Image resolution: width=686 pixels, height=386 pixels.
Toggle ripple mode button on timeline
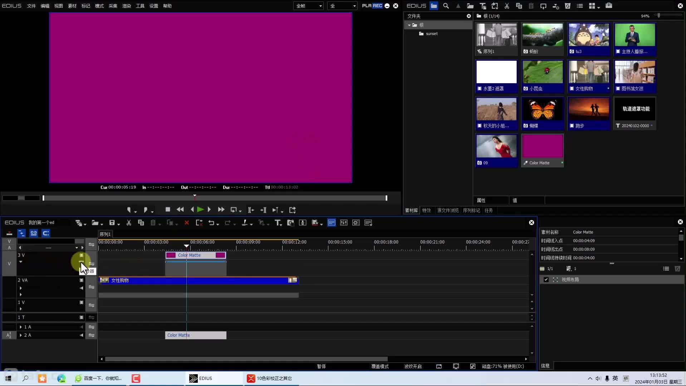click(x=21, y=233)
